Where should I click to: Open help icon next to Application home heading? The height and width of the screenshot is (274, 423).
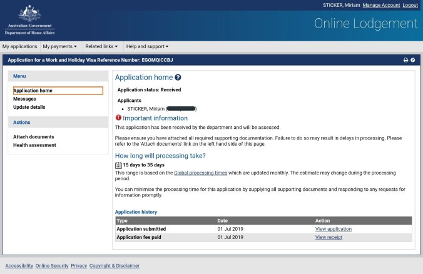pyautogui.click(x=178, y=78)
